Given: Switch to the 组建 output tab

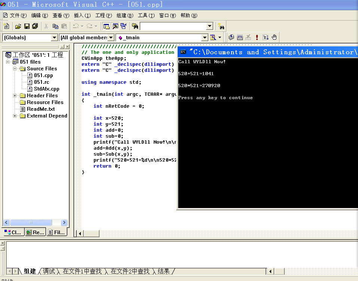Looking at the screenshot, I should tap(30, 271).
